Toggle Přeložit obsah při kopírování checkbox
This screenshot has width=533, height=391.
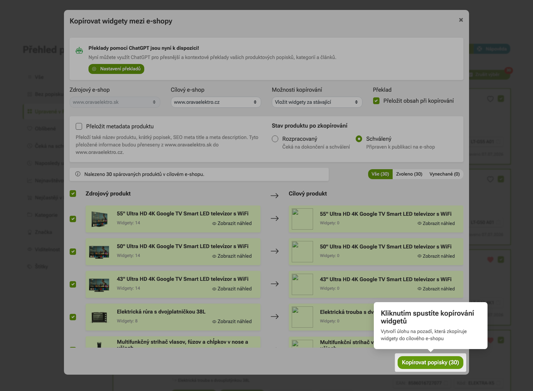tap(376, 101)
